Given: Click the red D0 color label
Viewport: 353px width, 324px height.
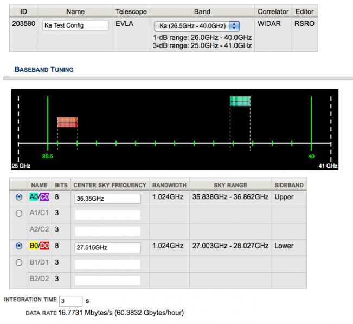Looking at the screenshot, I should 43,246.
